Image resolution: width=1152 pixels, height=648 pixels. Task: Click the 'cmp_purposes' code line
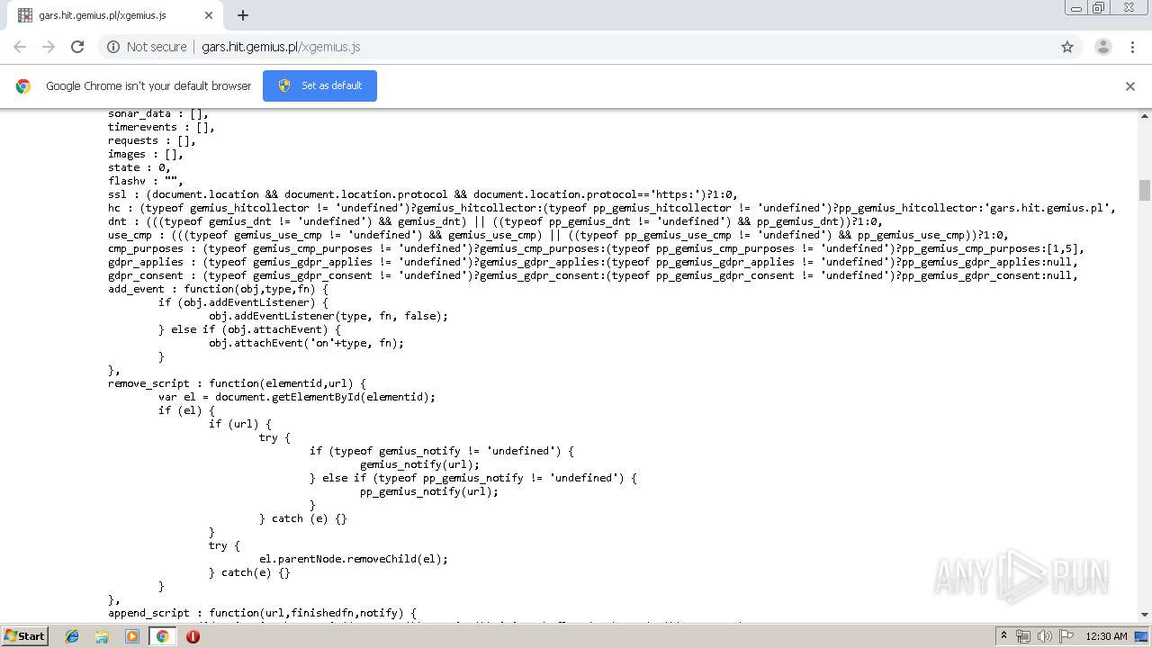pos(596,248)
